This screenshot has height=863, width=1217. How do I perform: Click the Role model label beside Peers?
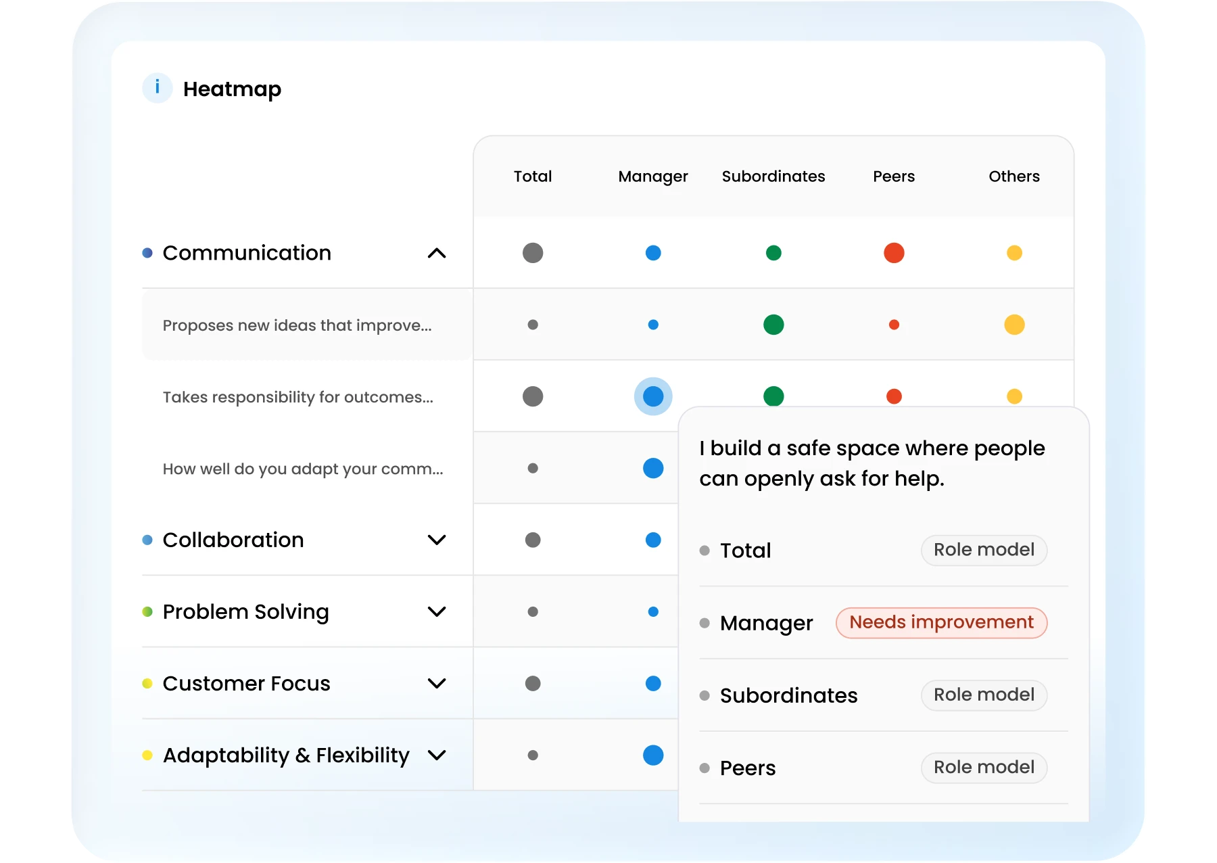[x=984, y=768]
